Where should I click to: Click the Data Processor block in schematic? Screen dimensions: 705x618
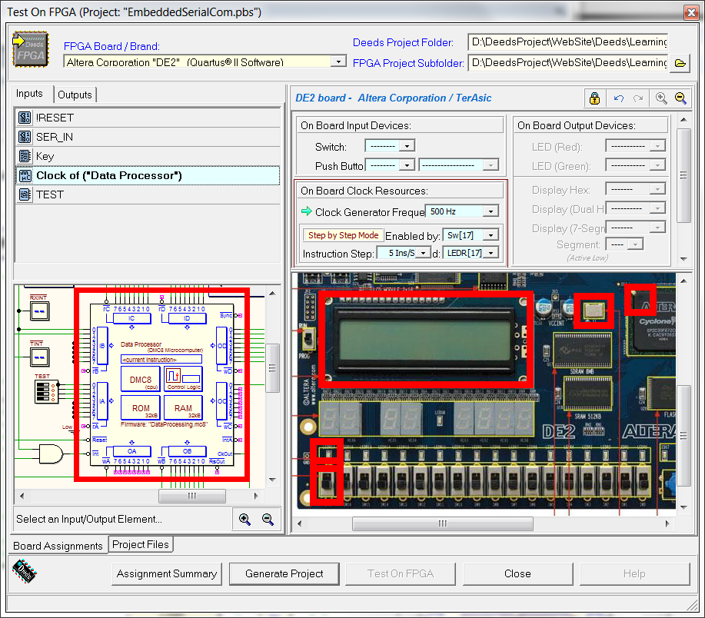click(162, 385)
